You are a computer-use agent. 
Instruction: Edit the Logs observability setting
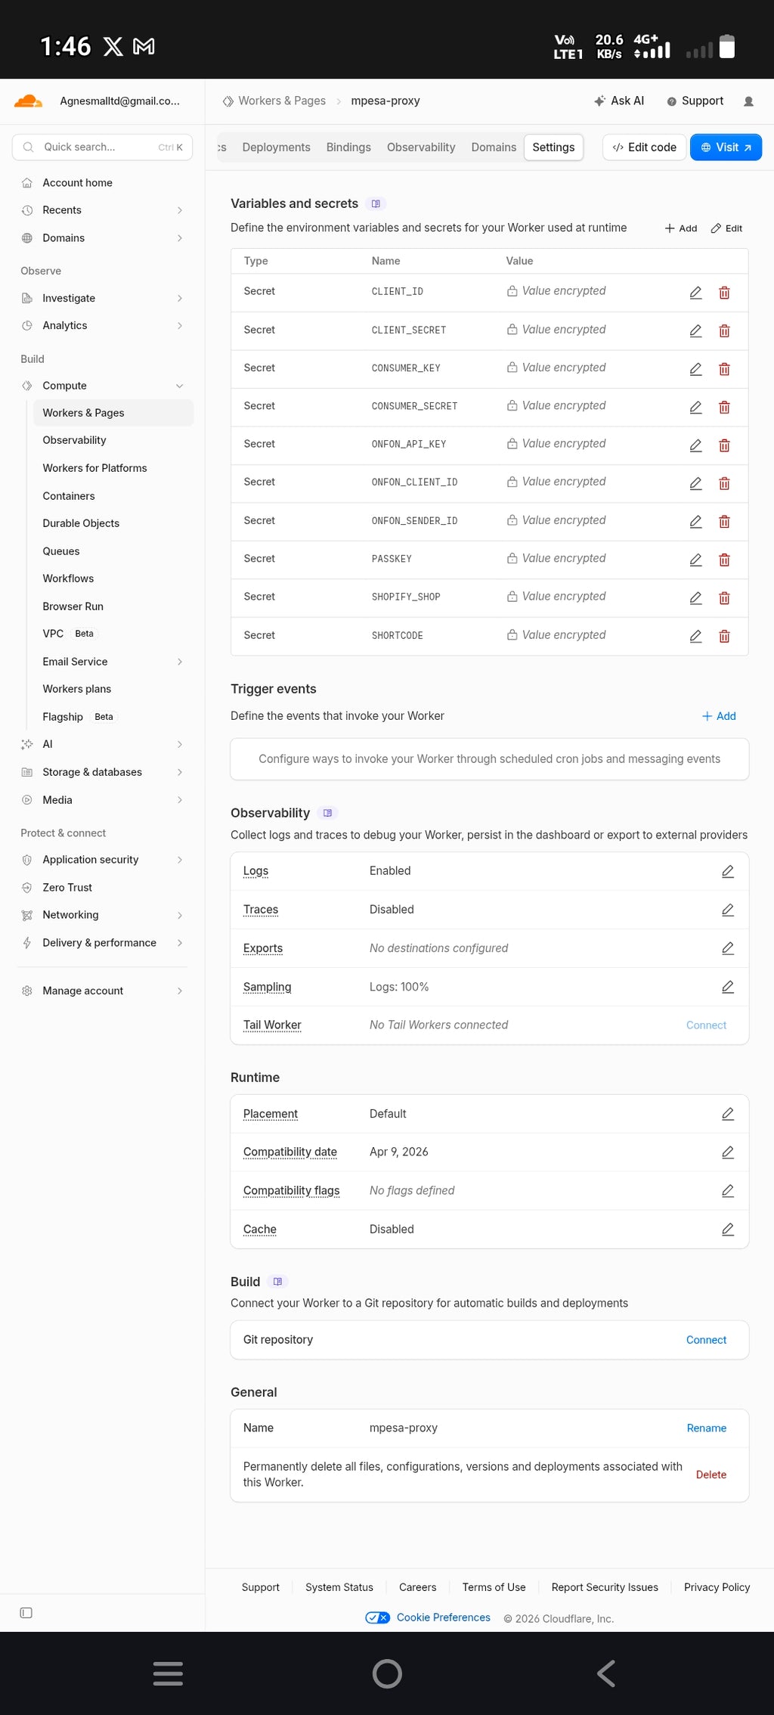point(728,871)
